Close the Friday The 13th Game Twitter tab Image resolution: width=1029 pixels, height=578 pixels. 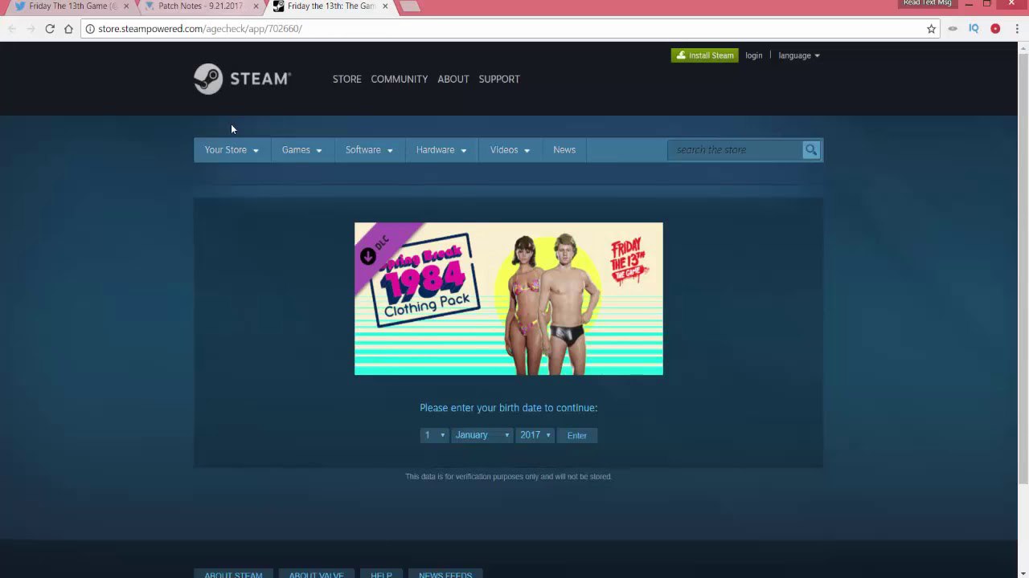[126, 6]
